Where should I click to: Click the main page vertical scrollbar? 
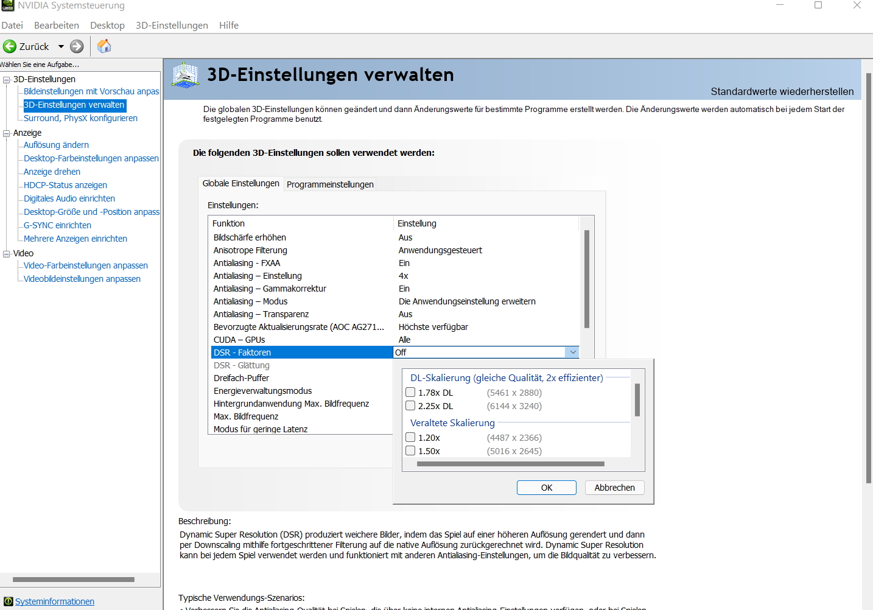(x=869, y=278)
